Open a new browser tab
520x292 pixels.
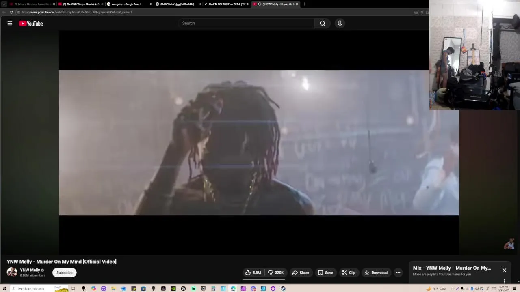[304, 4]
